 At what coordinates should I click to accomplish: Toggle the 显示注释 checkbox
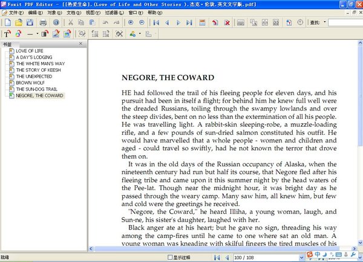click(x=170, y=257)
